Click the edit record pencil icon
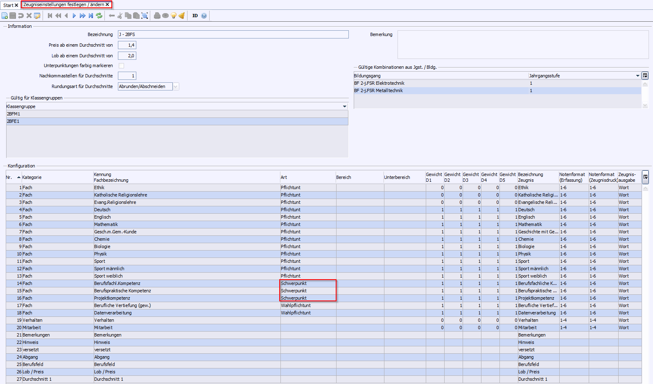The image size is (653, 384). tap(37, 16)
